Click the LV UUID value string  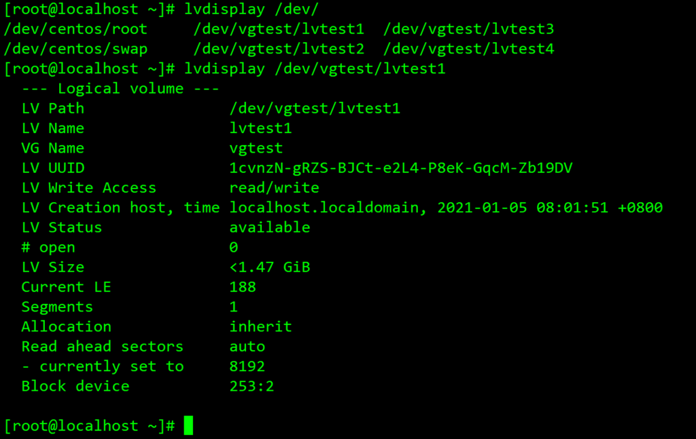400,168
